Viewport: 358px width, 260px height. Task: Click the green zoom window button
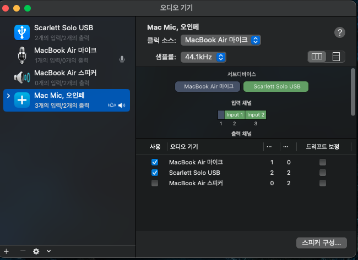pos(28,8)
